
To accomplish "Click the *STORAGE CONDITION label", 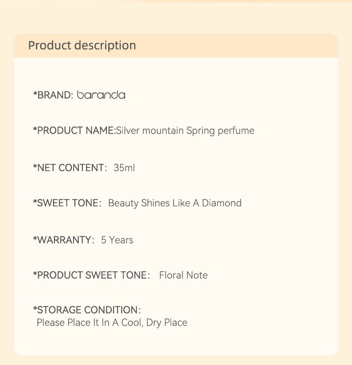I will pos(86,310).
